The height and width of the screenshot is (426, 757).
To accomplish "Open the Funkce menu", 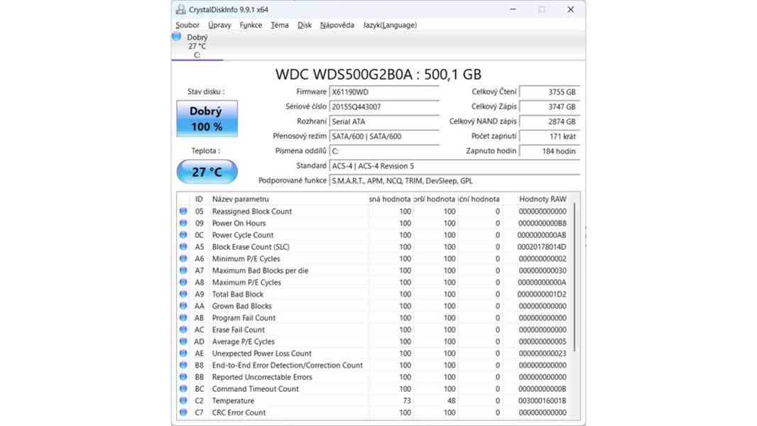I will (x=251, y=25).
